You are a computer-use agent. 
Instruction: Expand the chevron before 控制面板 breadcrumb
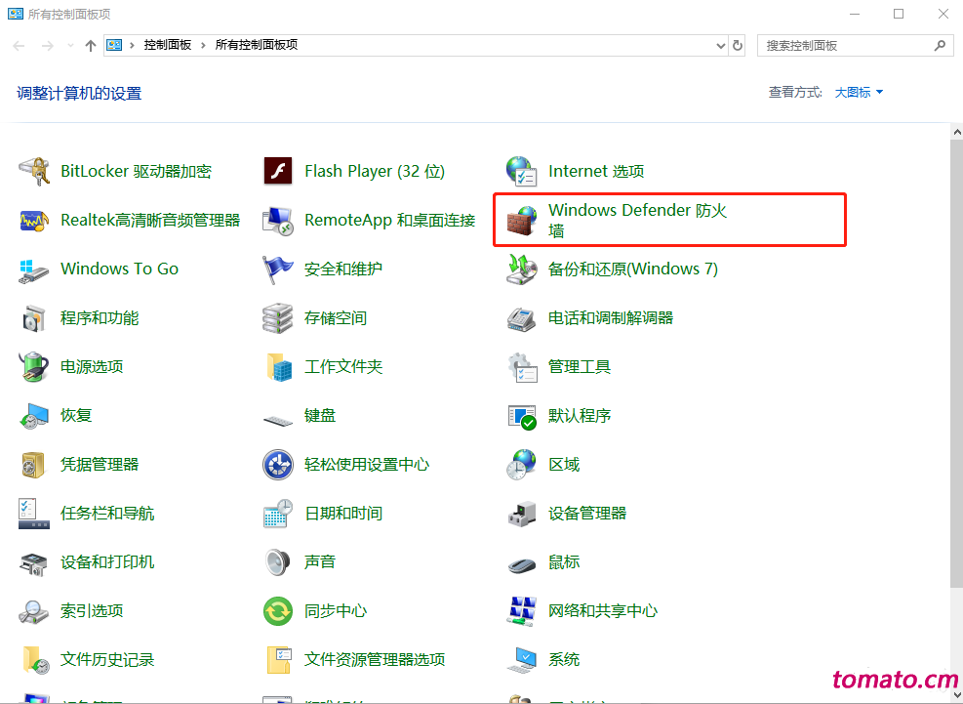132,46
